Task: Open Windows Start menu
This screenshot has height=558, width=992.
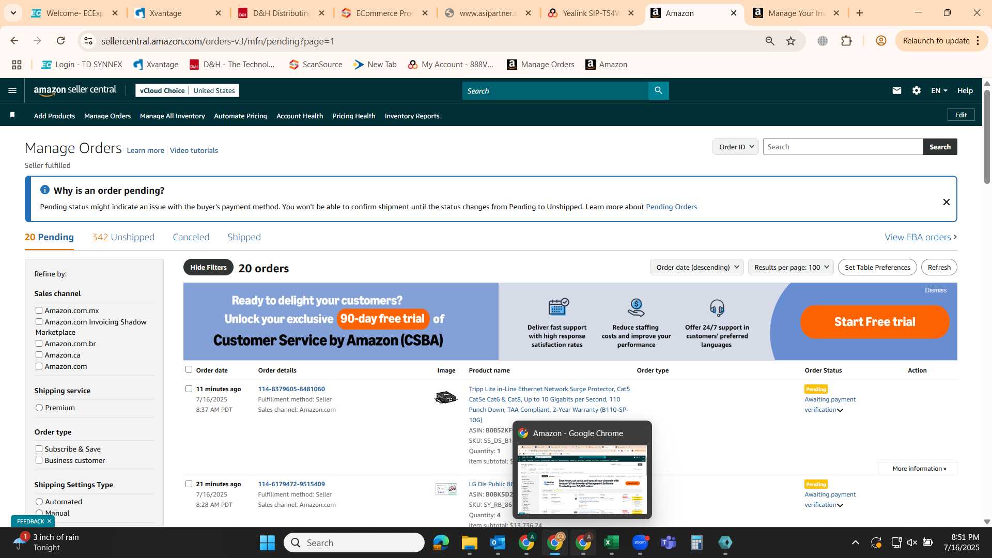Action: pyautogui.click(x=267, y=542)
